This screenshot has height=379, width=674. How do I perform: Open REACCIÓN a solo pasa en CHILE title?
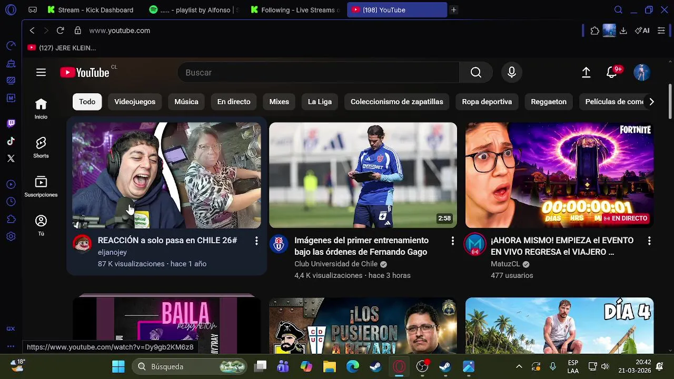click(x=167, y=241)
